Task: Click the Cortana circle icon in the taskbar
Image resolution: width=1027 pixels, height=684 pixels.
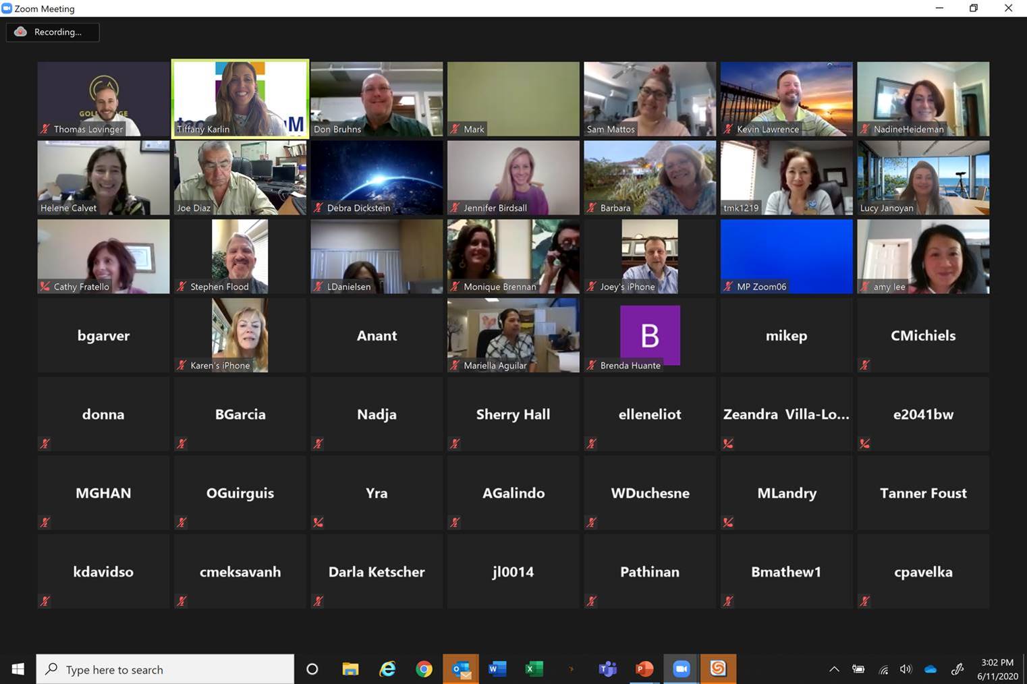Action: 312,669
